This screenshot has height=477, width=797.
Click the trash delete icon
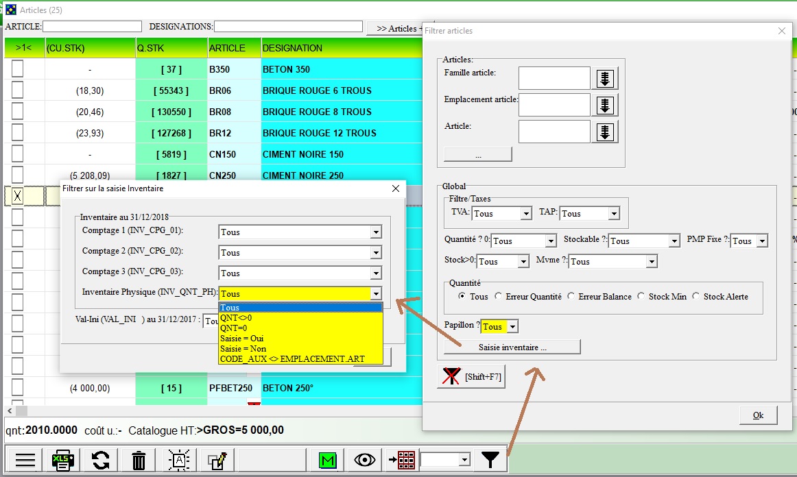coord(139,461)
